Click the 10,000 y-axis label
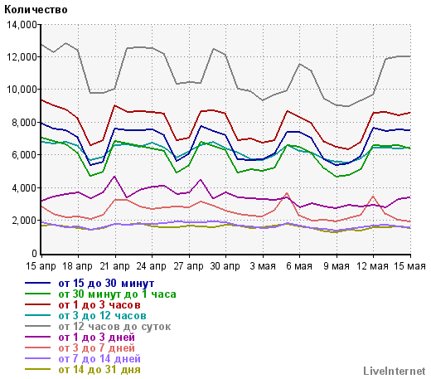Screen dimensions: 431x379 tap(22, 90)
